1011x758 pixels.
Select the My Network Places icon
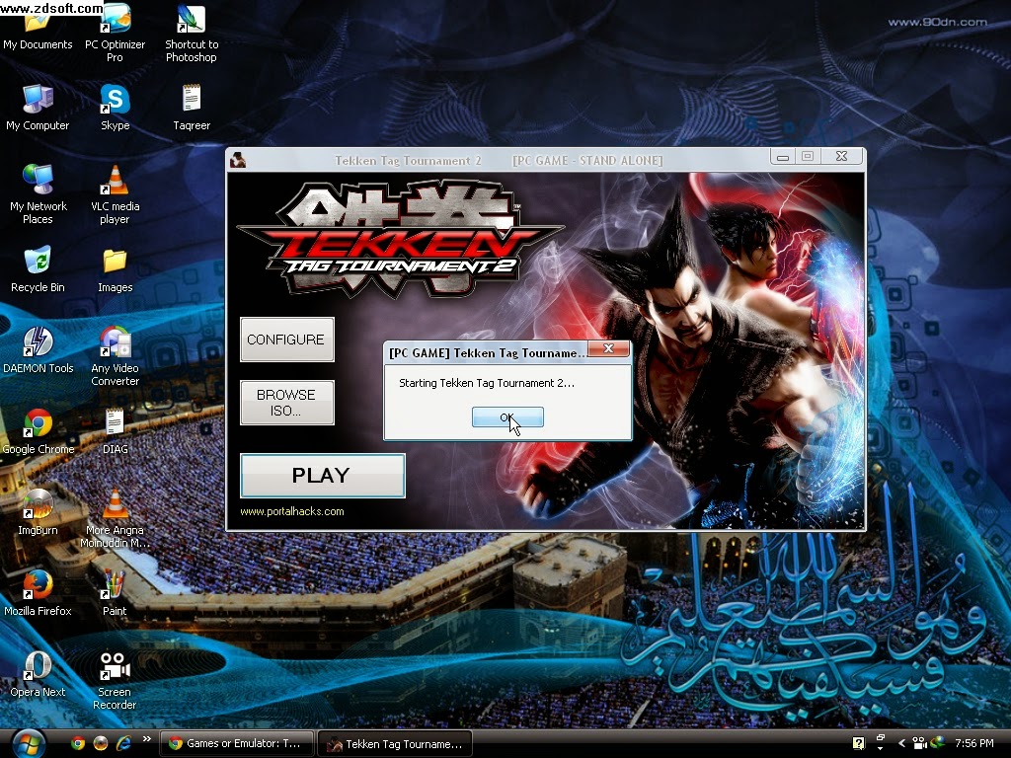click(x=39, y=194)
